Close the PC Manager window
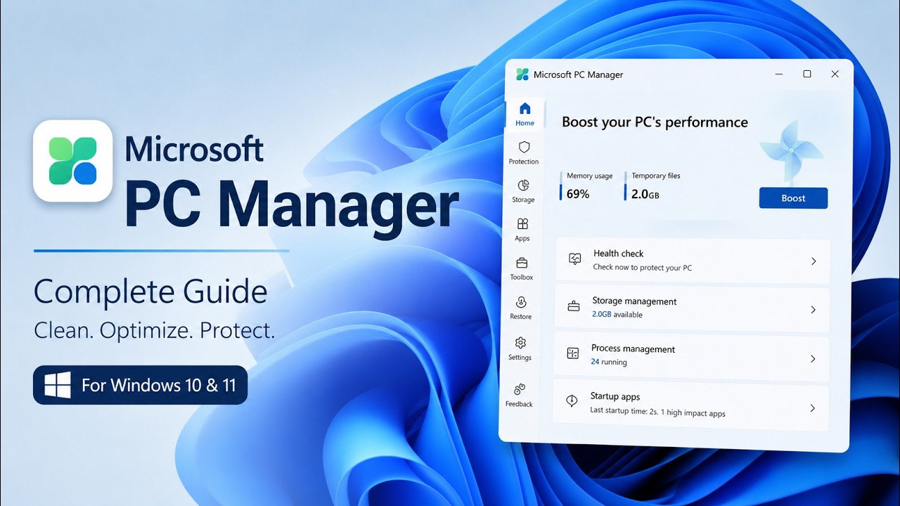The height and width of the screenshot is (506, 900). click(835, 74)
